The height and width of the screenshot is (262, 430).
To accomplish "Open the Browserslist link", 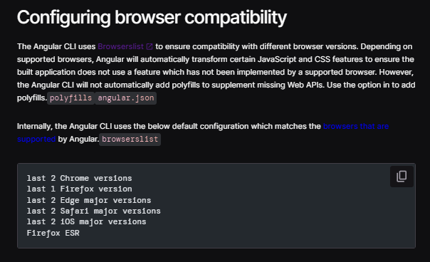I will click(120, 47).
